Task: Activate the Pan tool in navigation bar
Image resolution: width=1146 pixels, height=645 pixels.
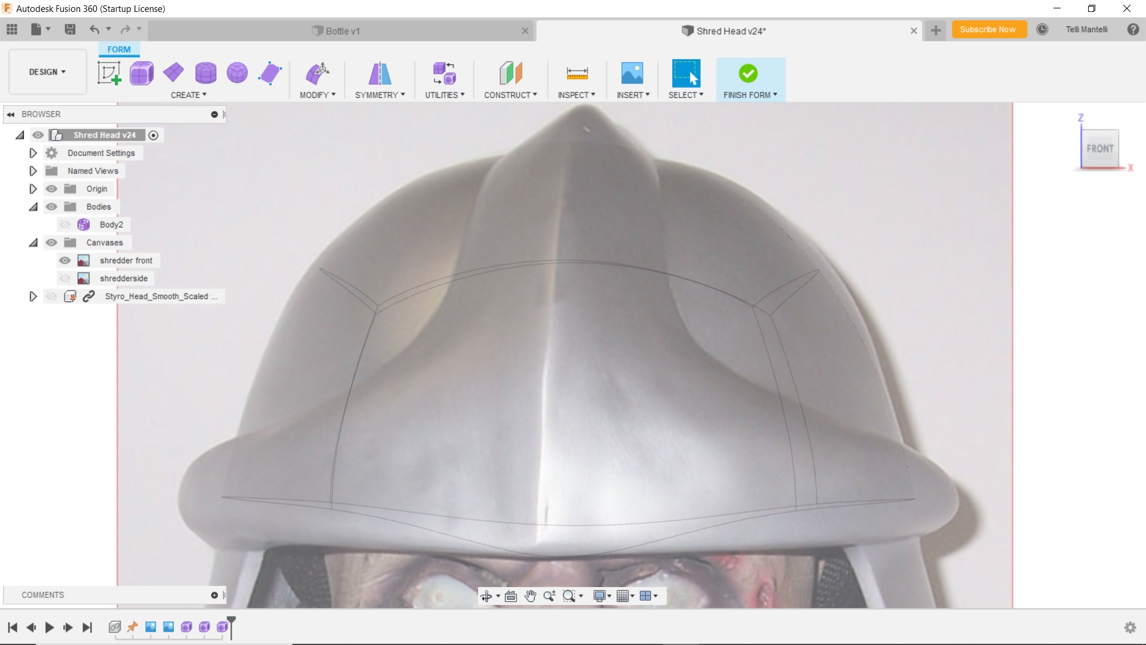Action: [530, 595]
